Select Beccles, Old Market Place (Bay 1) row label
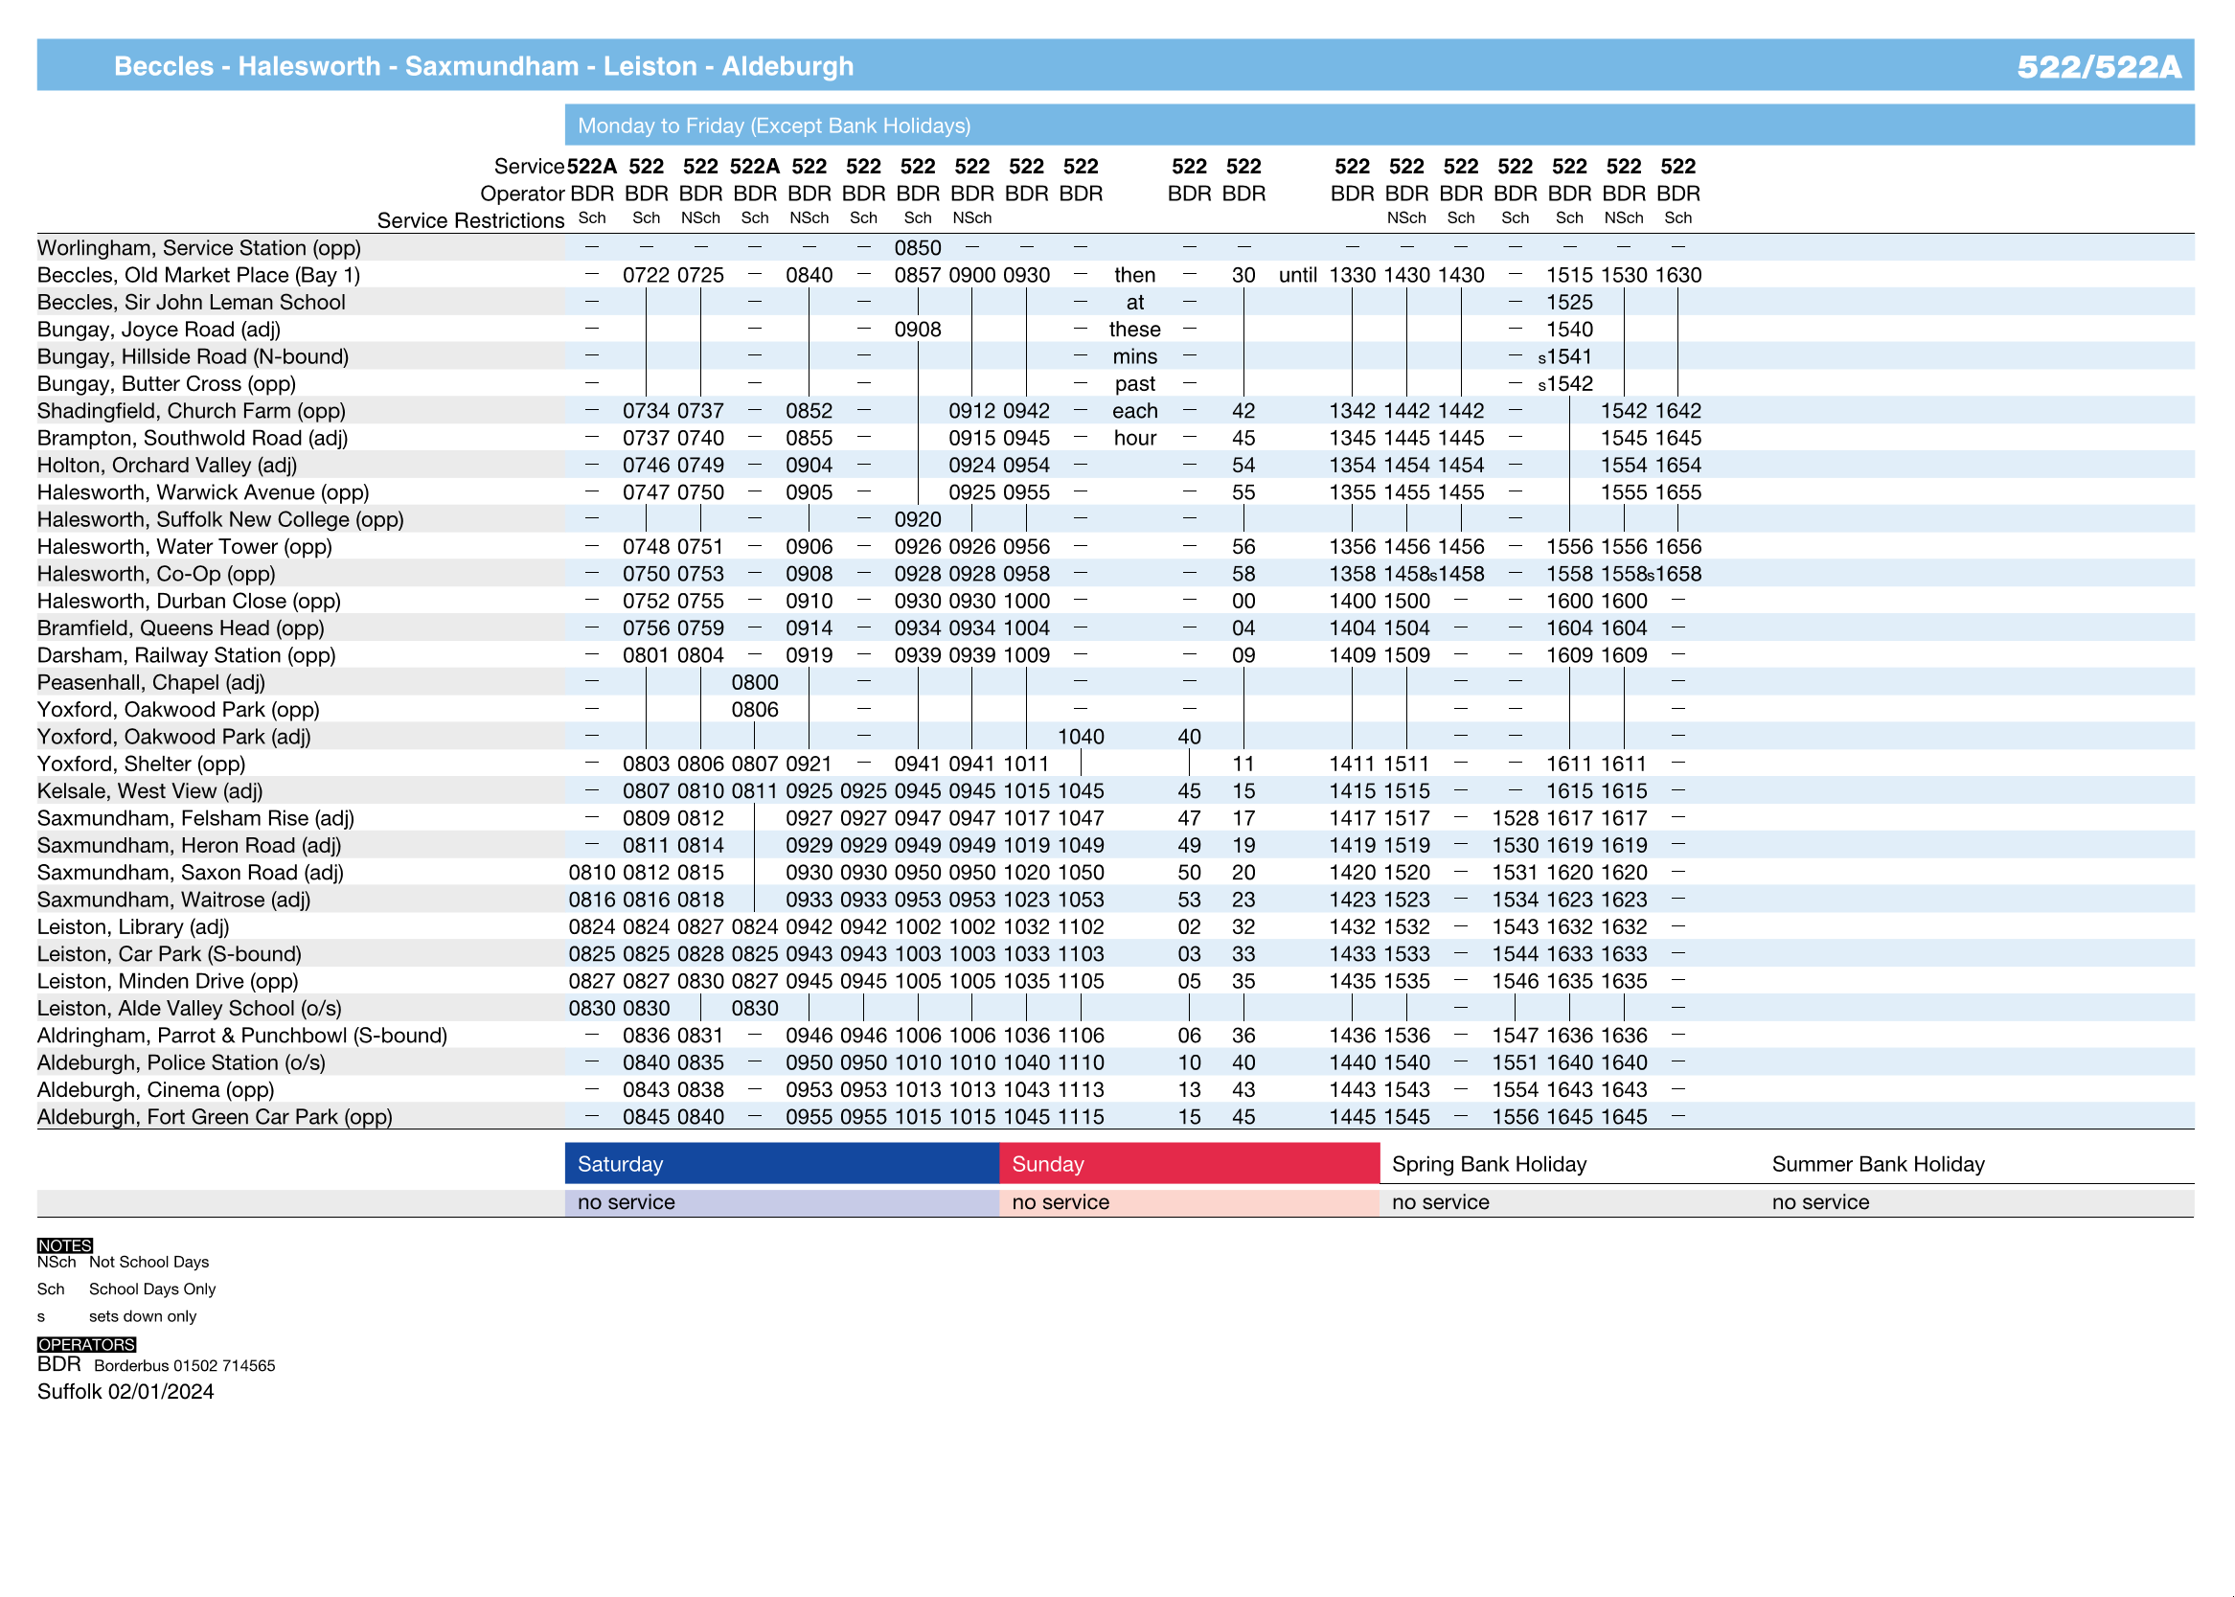2235x1597 pixels. (198, 275)
